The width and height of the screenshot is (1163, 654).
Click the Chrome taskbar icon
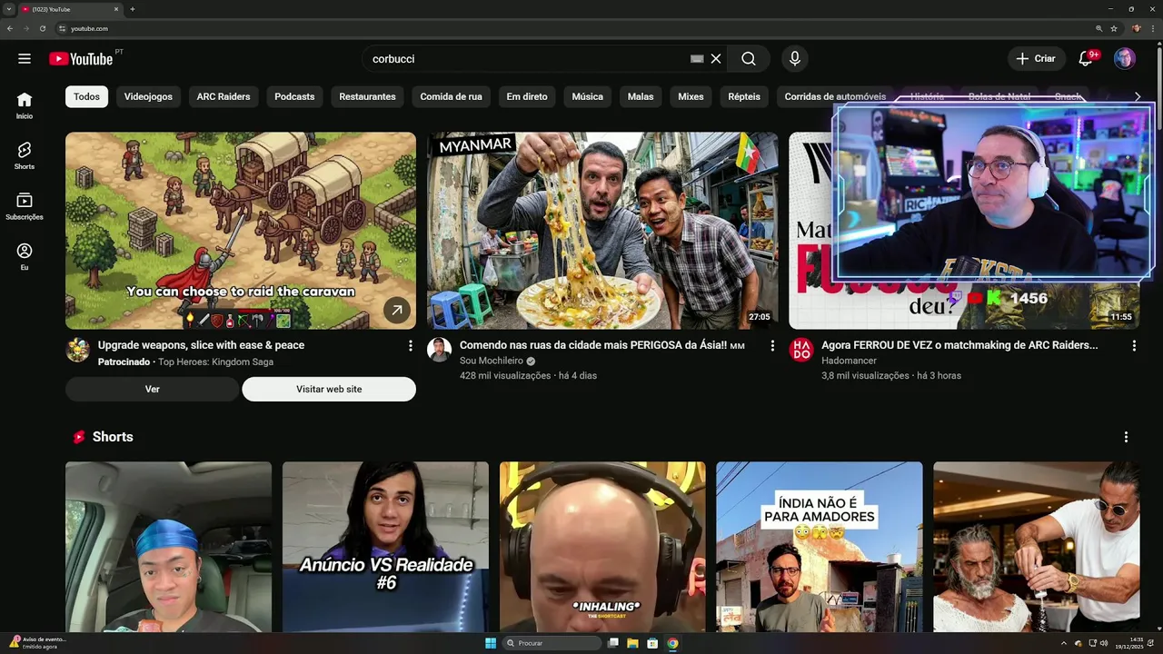click(672, 643)
